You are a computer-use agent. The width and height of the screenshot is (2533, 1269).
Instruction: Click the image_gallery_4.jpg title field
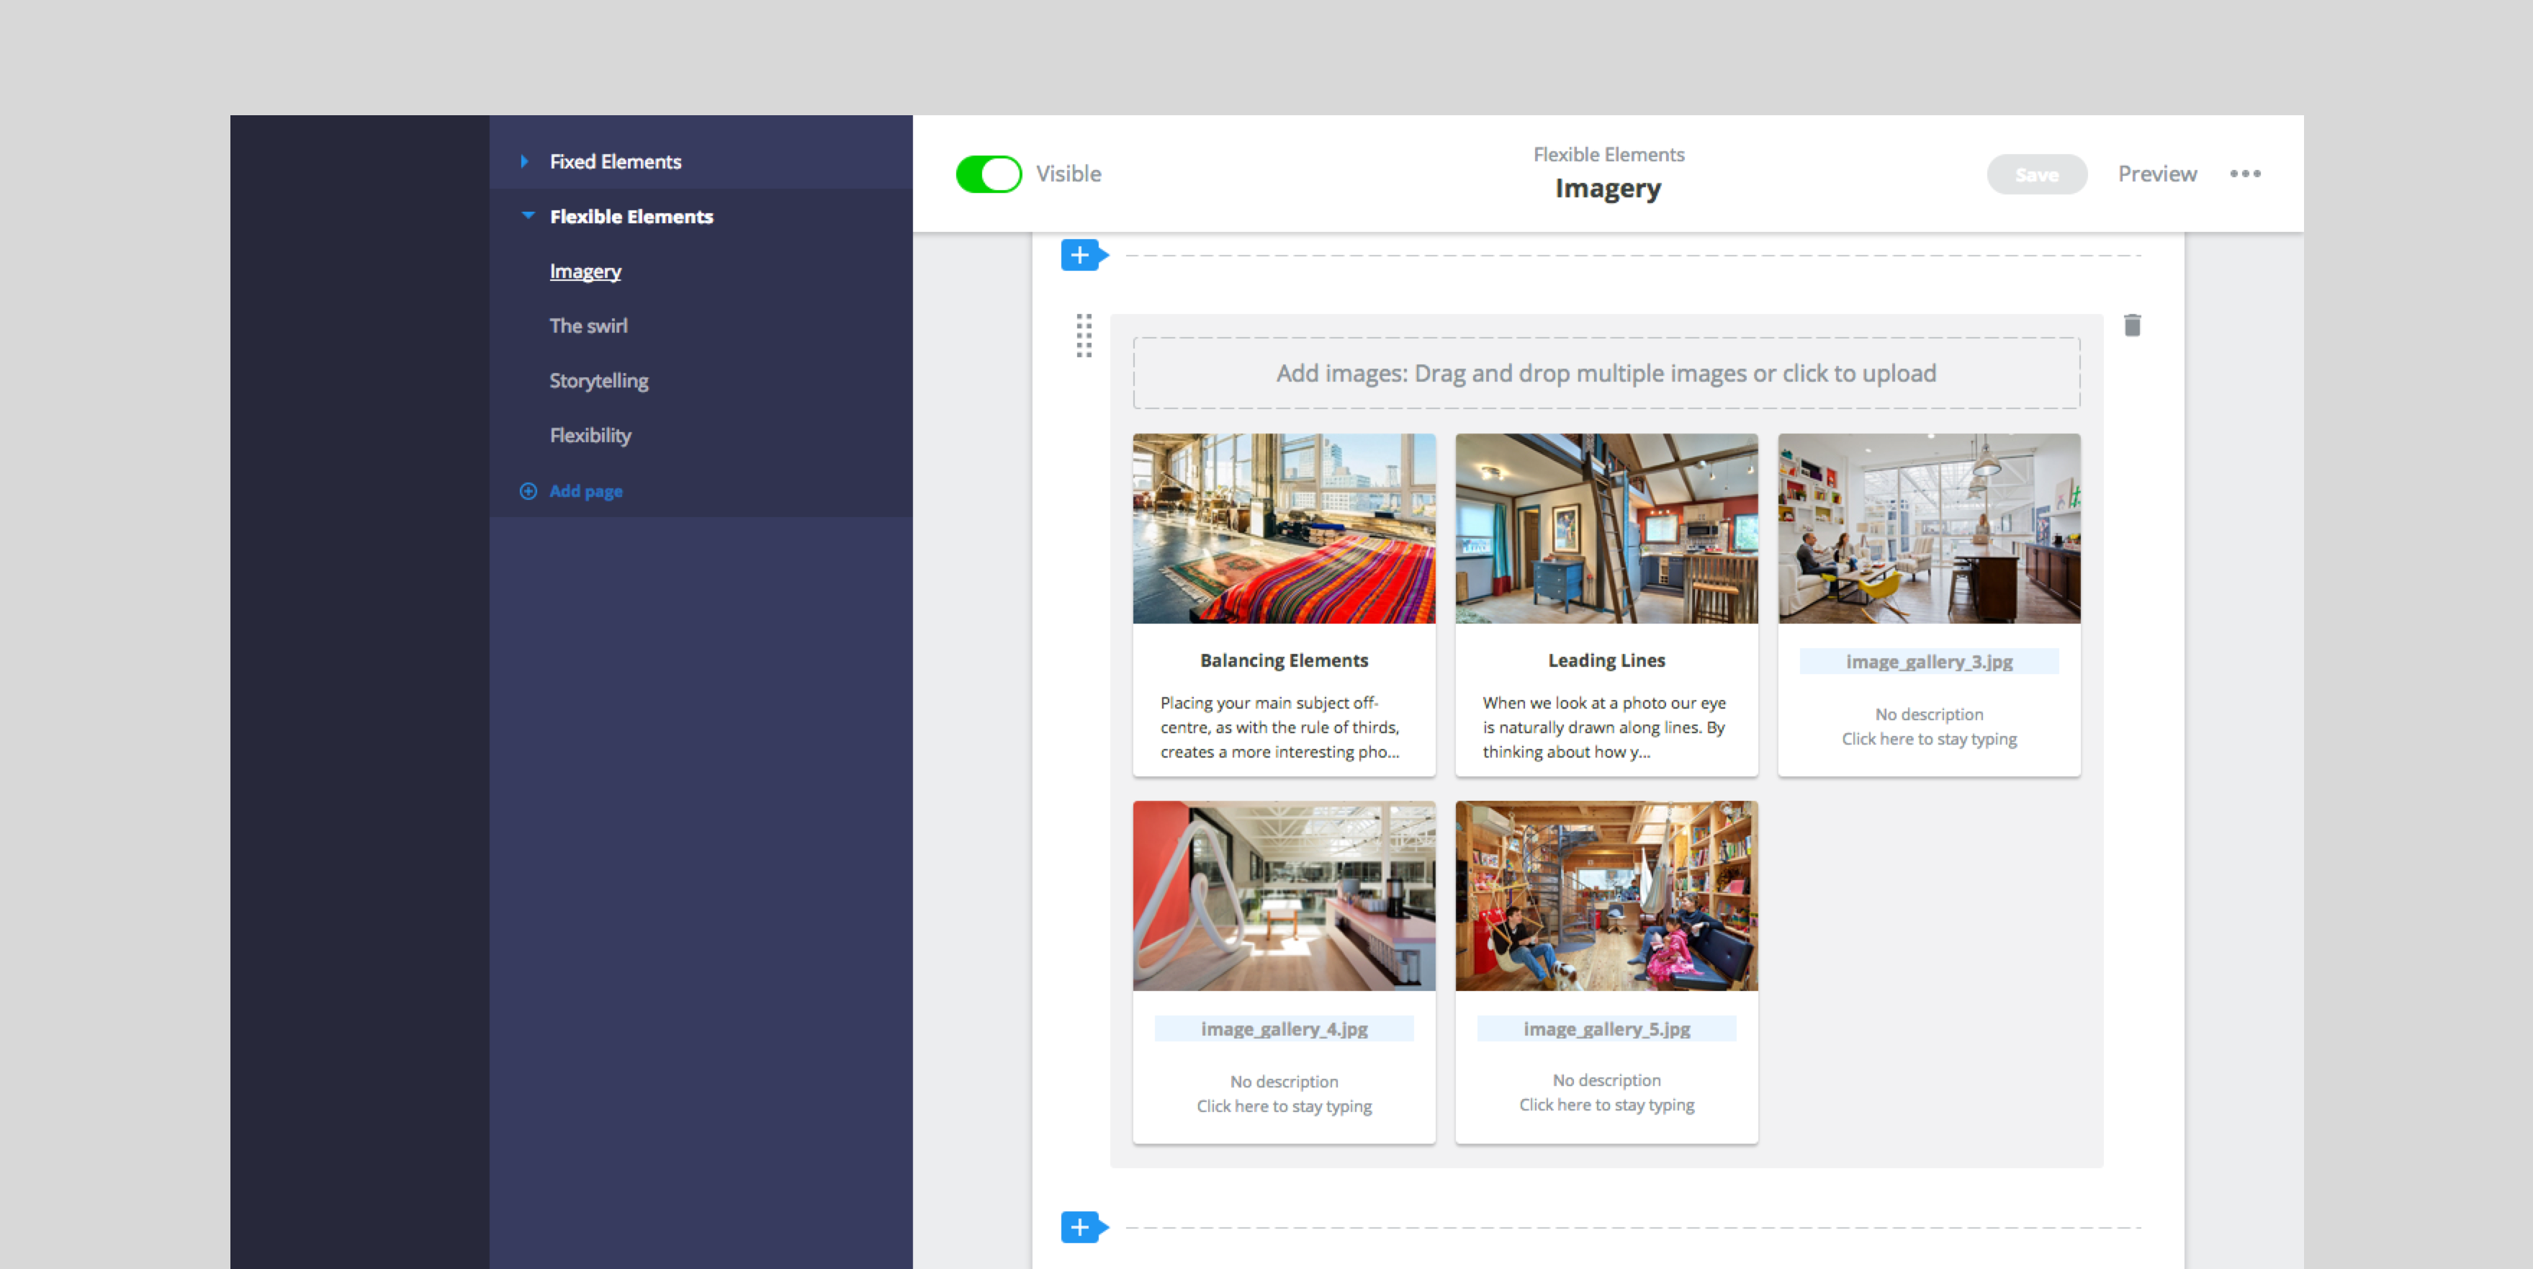pos(1283,1028)
